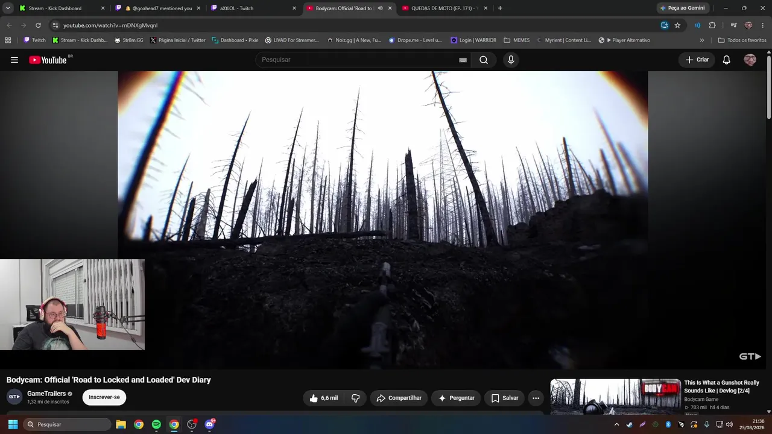Viewport: 772px width, 434px height.
Task: Navigate back in Chrome
Action: pyautogui.click(x=9, y=25)
